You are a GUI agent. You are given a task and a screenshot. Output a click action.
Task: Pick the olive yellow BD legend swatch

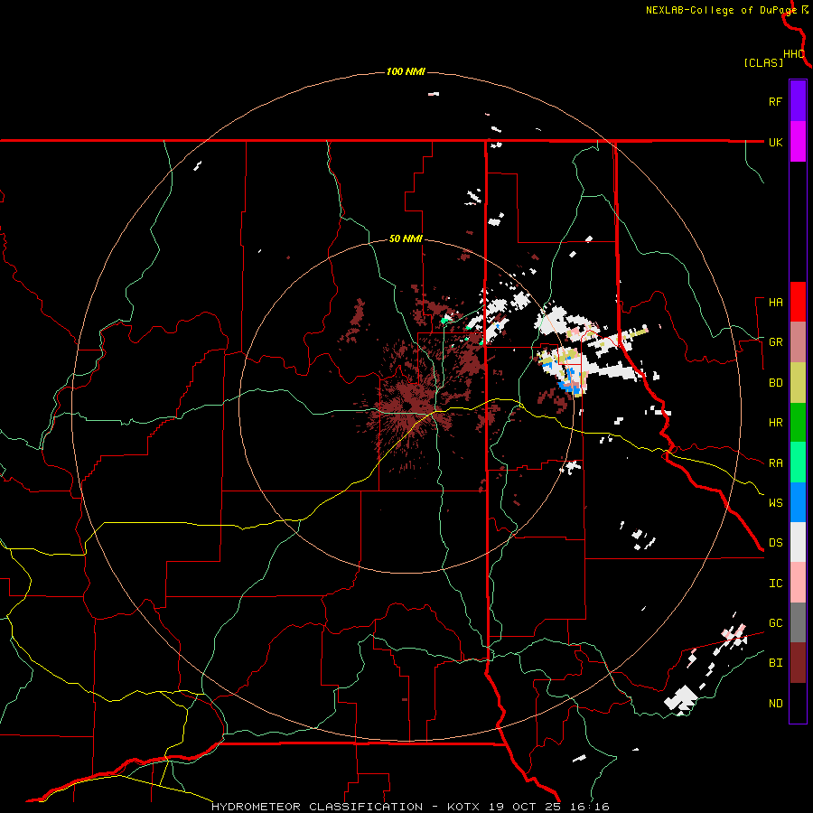[798, 383]
